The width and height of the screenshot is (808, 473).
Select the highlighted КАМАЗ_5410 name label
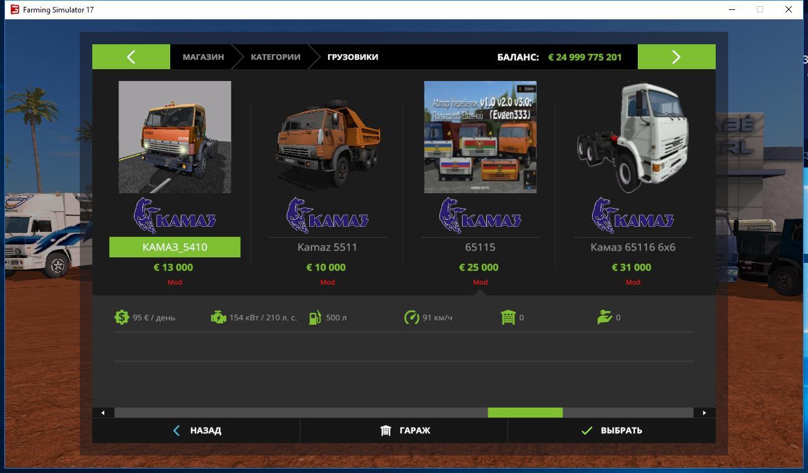pyautogui.click(x=175, y=247)
